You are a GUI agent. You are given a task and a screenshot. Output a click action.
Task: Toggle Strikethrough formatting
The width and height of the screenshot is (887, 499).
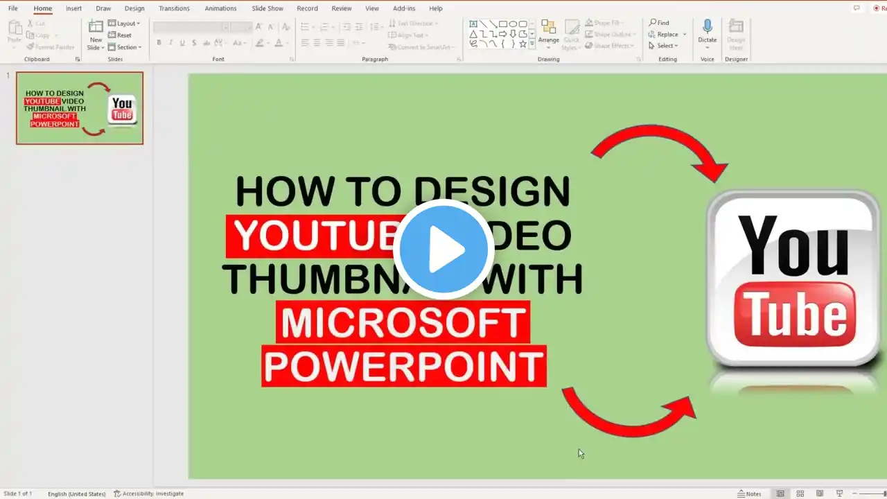(x=207, y=43)
